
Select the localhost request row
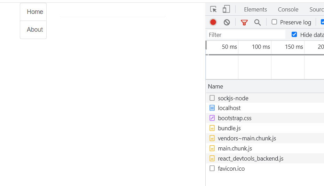tap(265, 108)
